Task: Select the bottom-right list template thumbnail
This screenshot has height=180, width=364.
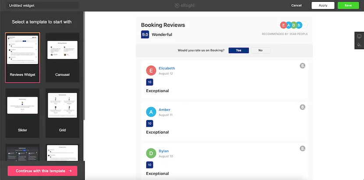Action: [x=62, y=152]
